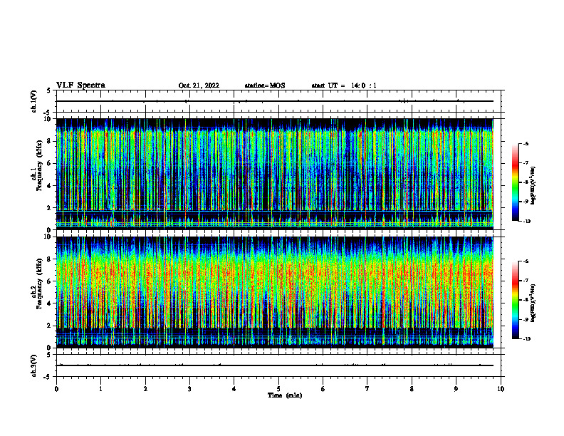Click the time axis tick label "8"
This screenshot has height=436, width=564.
click(412, 389)
